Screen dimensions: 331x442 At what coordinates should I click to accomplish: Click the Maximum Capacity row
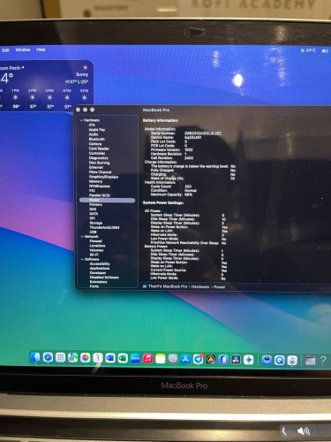(171, 194)
